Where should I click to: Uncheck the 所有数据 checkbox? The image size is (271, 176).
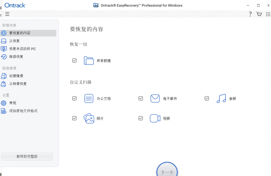click(x=74, y=60)
